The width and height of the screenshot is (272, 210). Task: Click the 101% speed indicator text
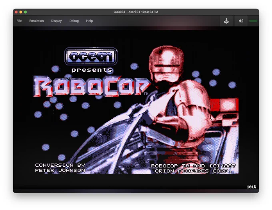[251, 187]
